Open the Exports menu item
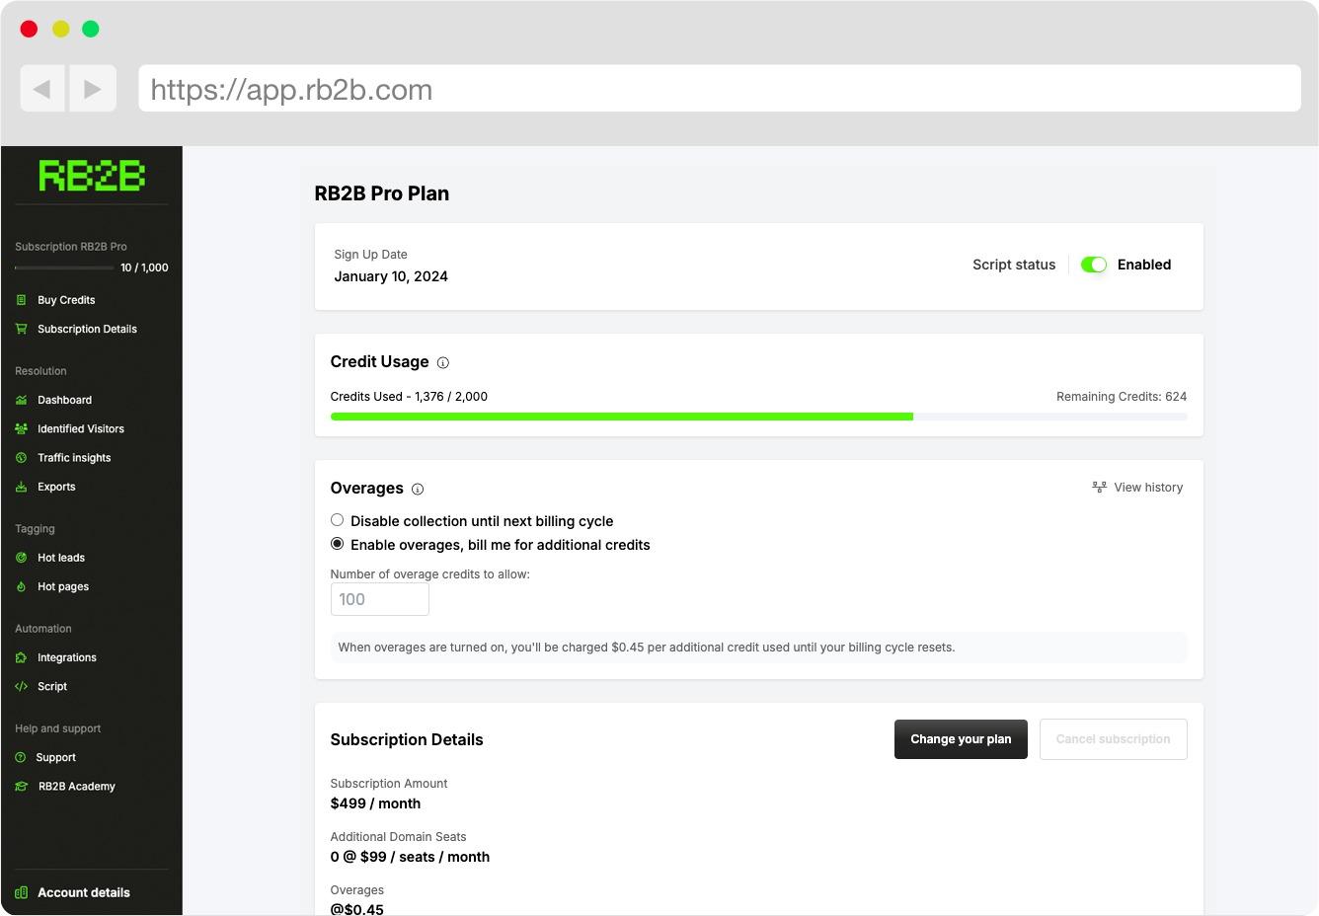 (56, 487)
